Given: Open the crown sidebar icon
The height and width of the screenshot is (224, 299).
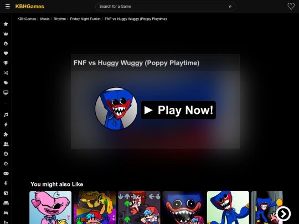Looking at the screenshot, I should pos(6,34).
